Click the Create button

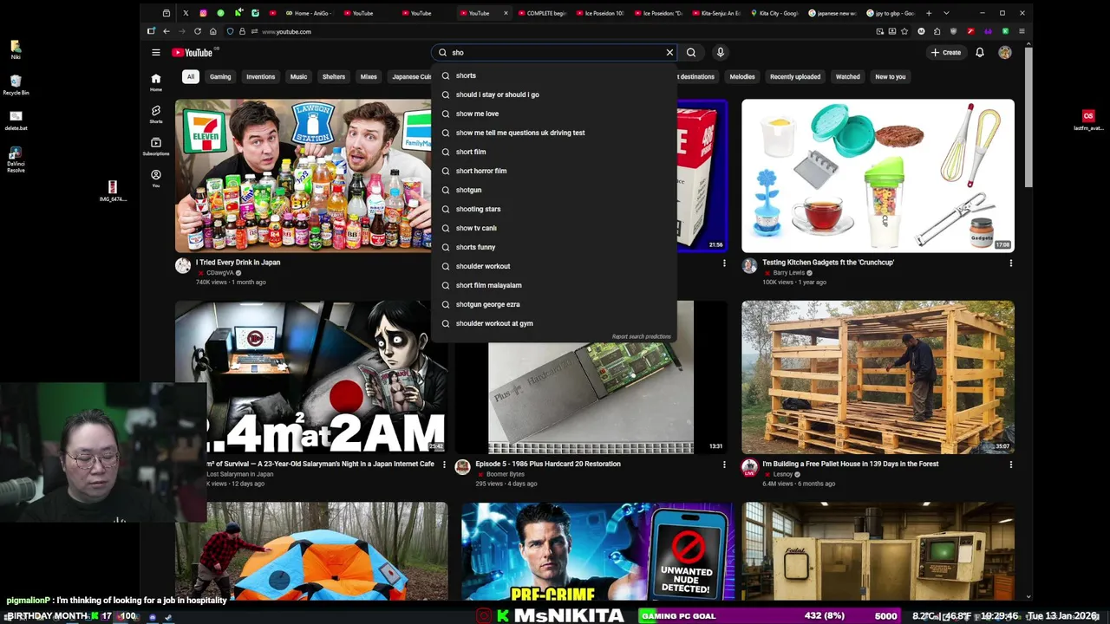point(946,52)
